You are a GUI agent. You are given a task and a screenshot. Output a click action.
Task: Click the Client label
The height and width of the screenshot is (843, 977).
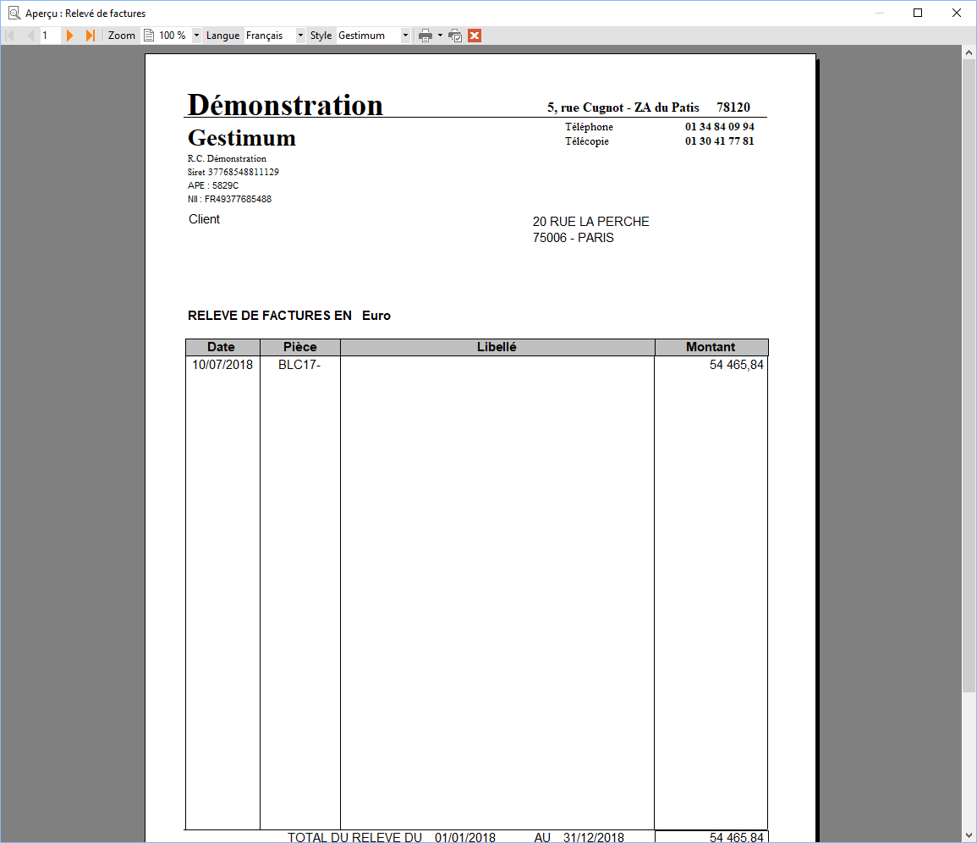point(205,219)
